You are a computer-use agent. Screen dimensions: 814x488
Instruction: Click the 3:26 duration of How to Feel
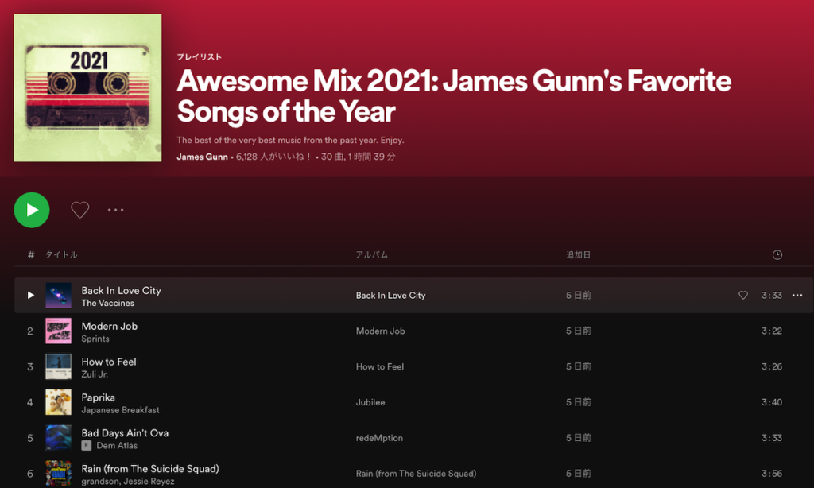coord(772,366)
